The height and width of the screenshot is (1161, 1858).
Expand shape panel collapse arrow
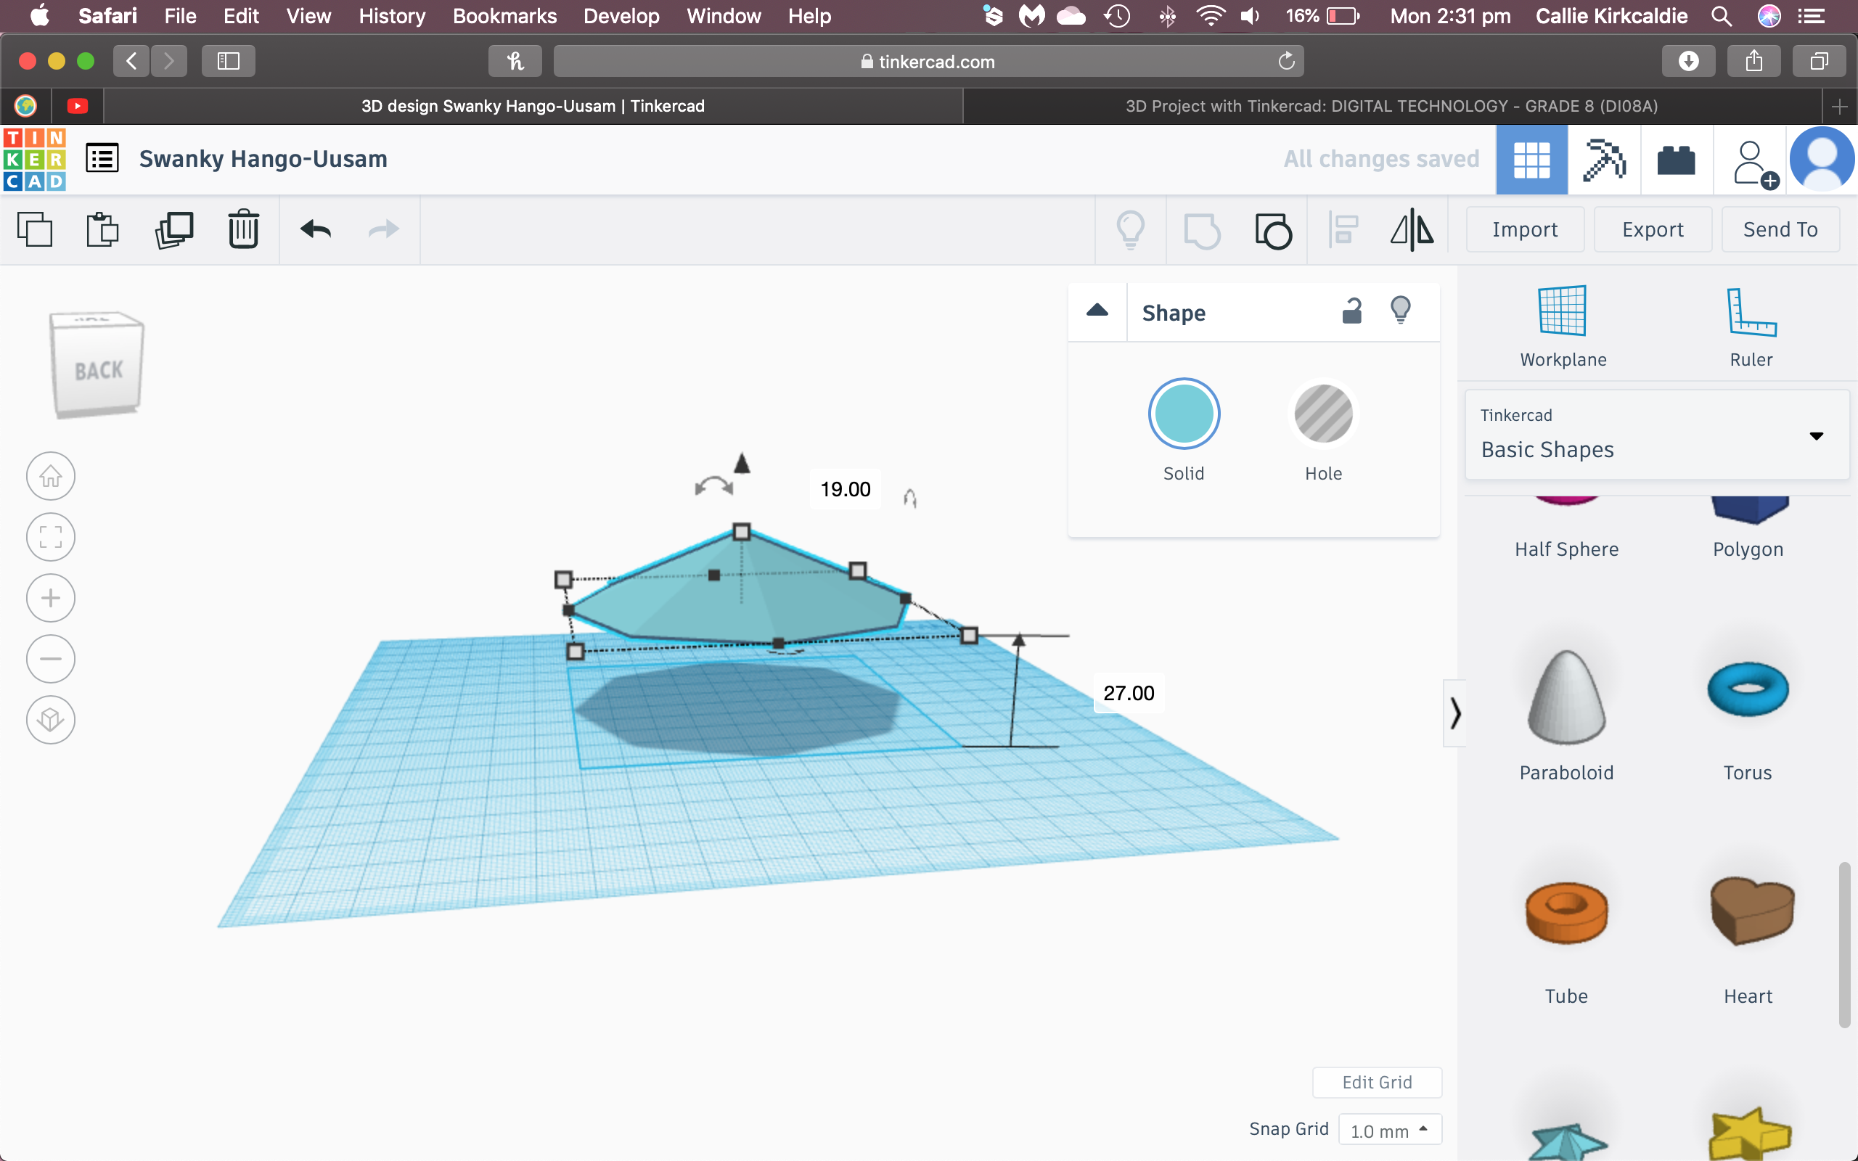(x=1098, y=311)
